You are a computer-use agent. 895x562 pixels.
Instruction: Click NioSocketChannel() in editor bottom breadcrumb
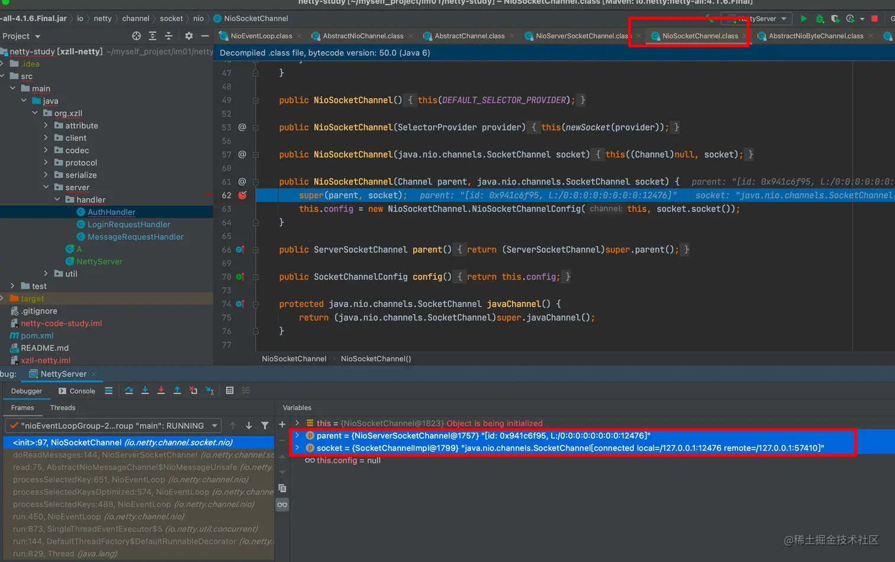pyautogui.click(x=376, y=358)
